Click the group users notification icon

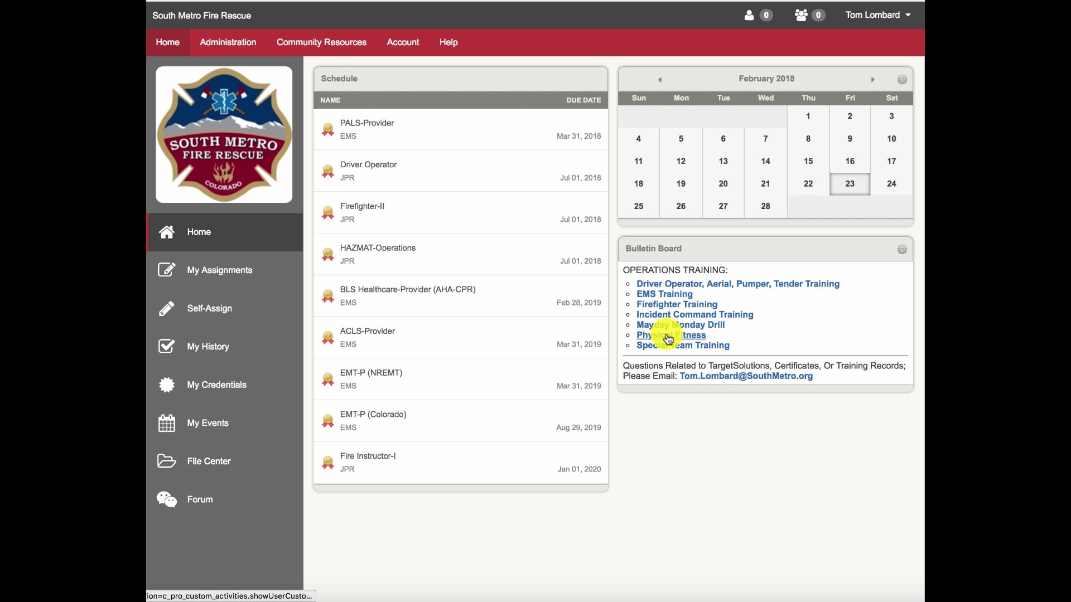coord(801,15)
